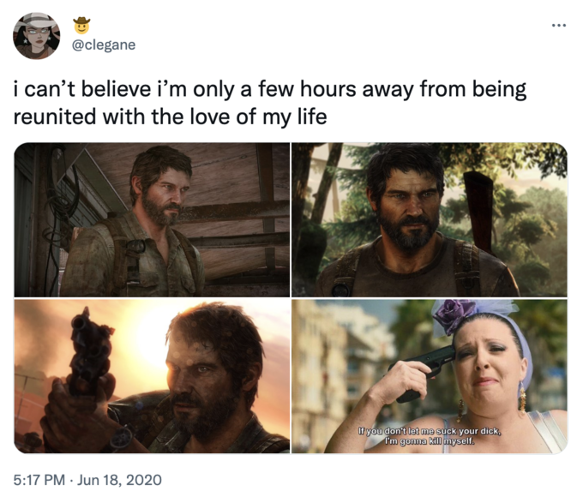Open the three-dot more options menu
This screenshot has width=583, height=503.
[x=559, y=26]
